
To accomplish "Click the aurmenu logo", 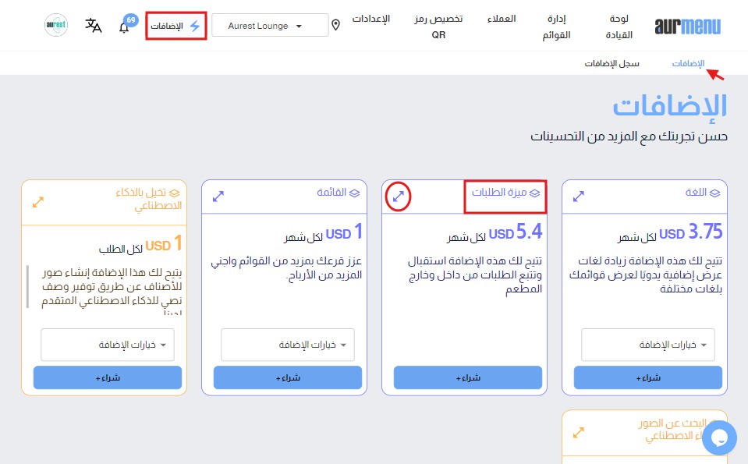I will [688, 26].
